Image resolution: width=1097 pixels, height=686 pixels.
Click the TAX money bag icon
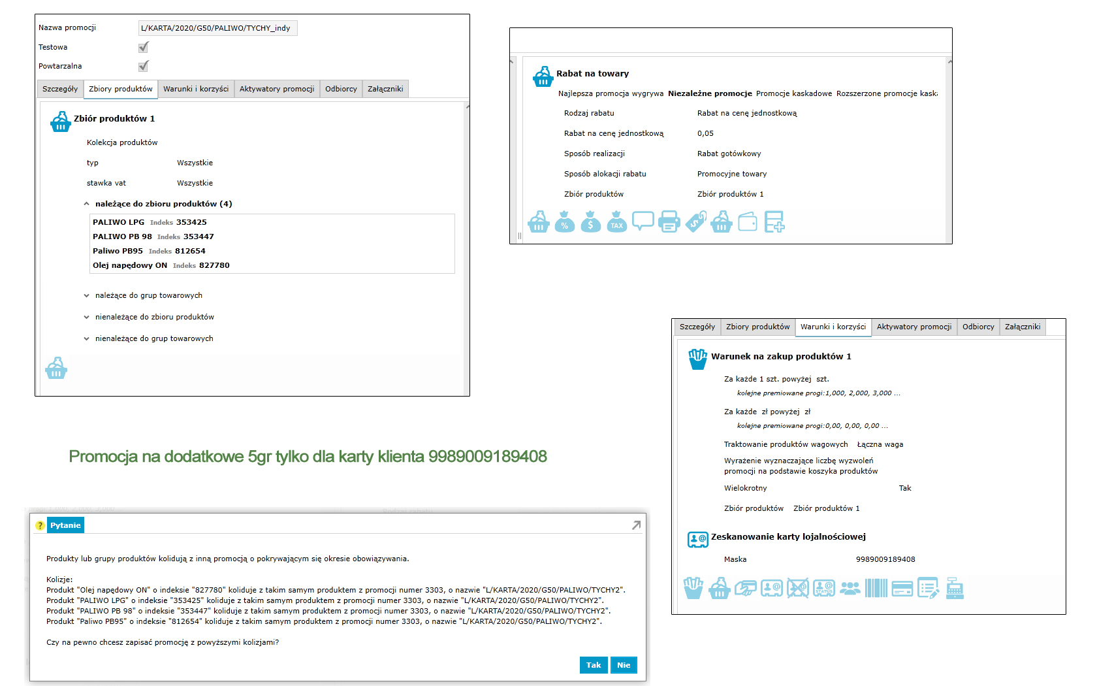click(616, 222)
